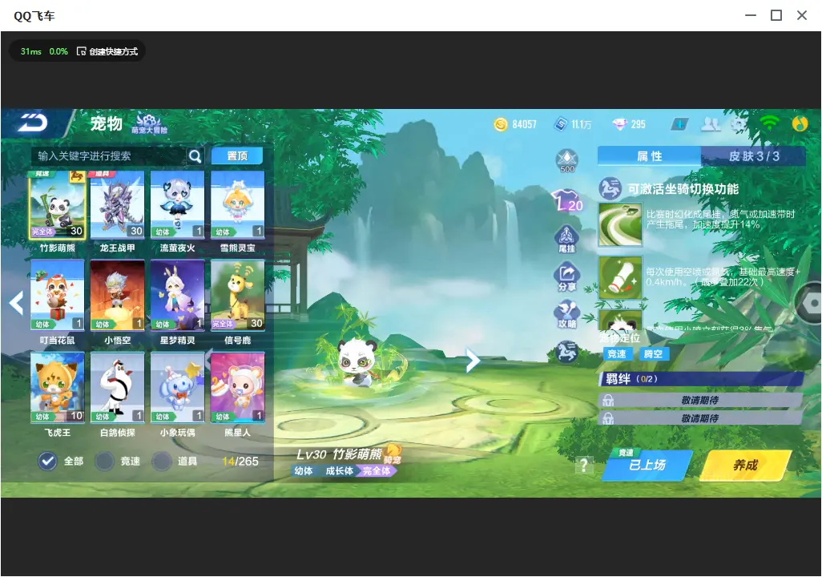The image size is (822, 577).
Task: Click the second locked 敬请期待 bond slot
Action: pos(700,418)
